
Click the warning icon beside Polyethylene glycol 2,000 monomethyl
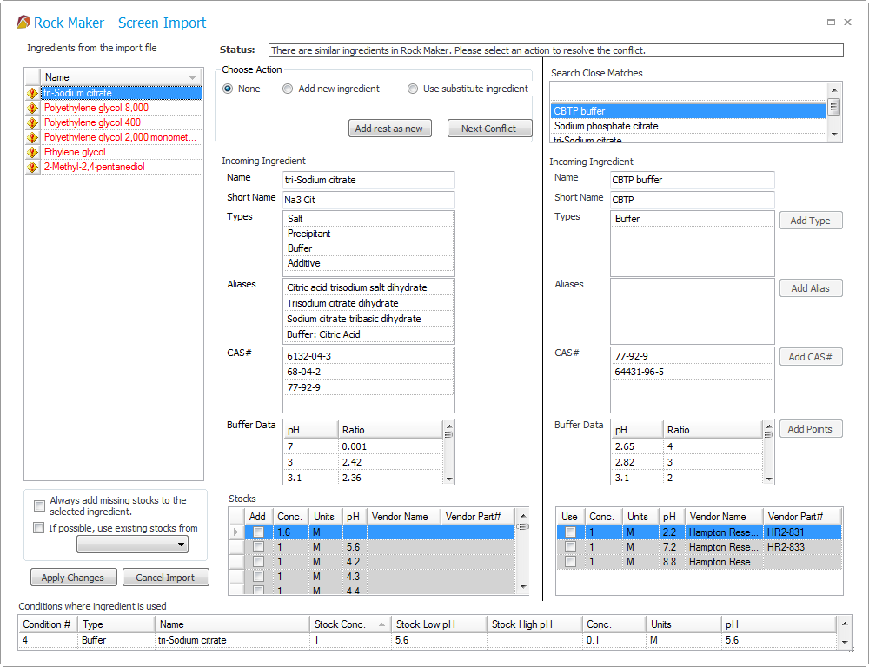pos(32,137)
